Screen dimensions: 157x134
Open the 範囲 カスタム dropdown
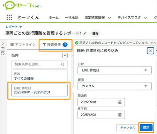point(114,86)
